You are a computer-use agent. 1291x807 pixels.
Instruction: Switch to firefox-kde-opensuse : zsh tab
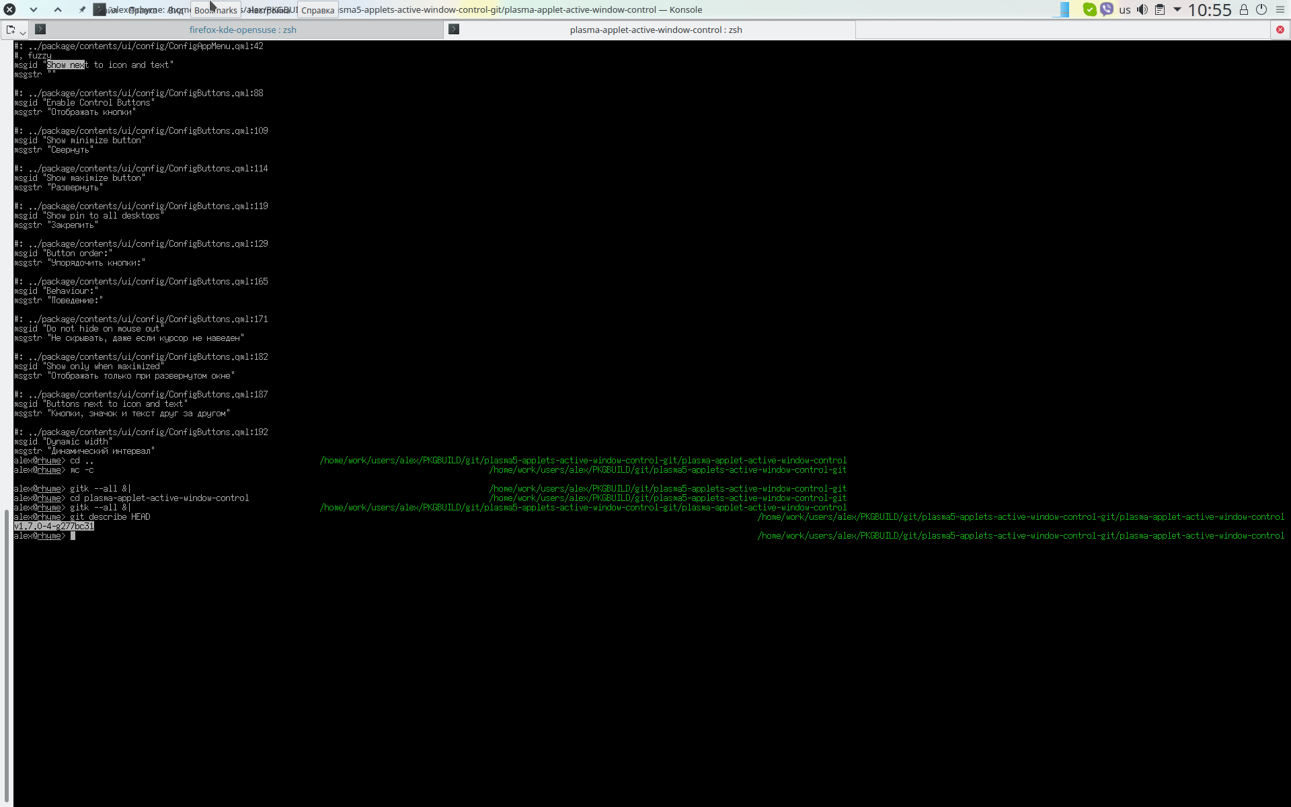[243, 30]
